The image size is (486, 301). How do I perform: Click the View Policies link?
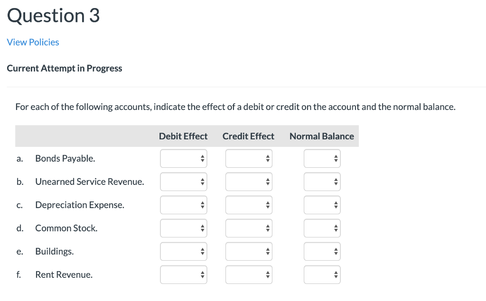(x=33, y=42)
